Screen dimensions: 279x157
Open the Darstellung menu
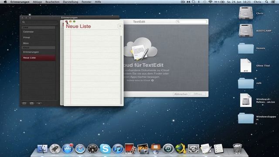pyautogui.click(x=71, y=2)
